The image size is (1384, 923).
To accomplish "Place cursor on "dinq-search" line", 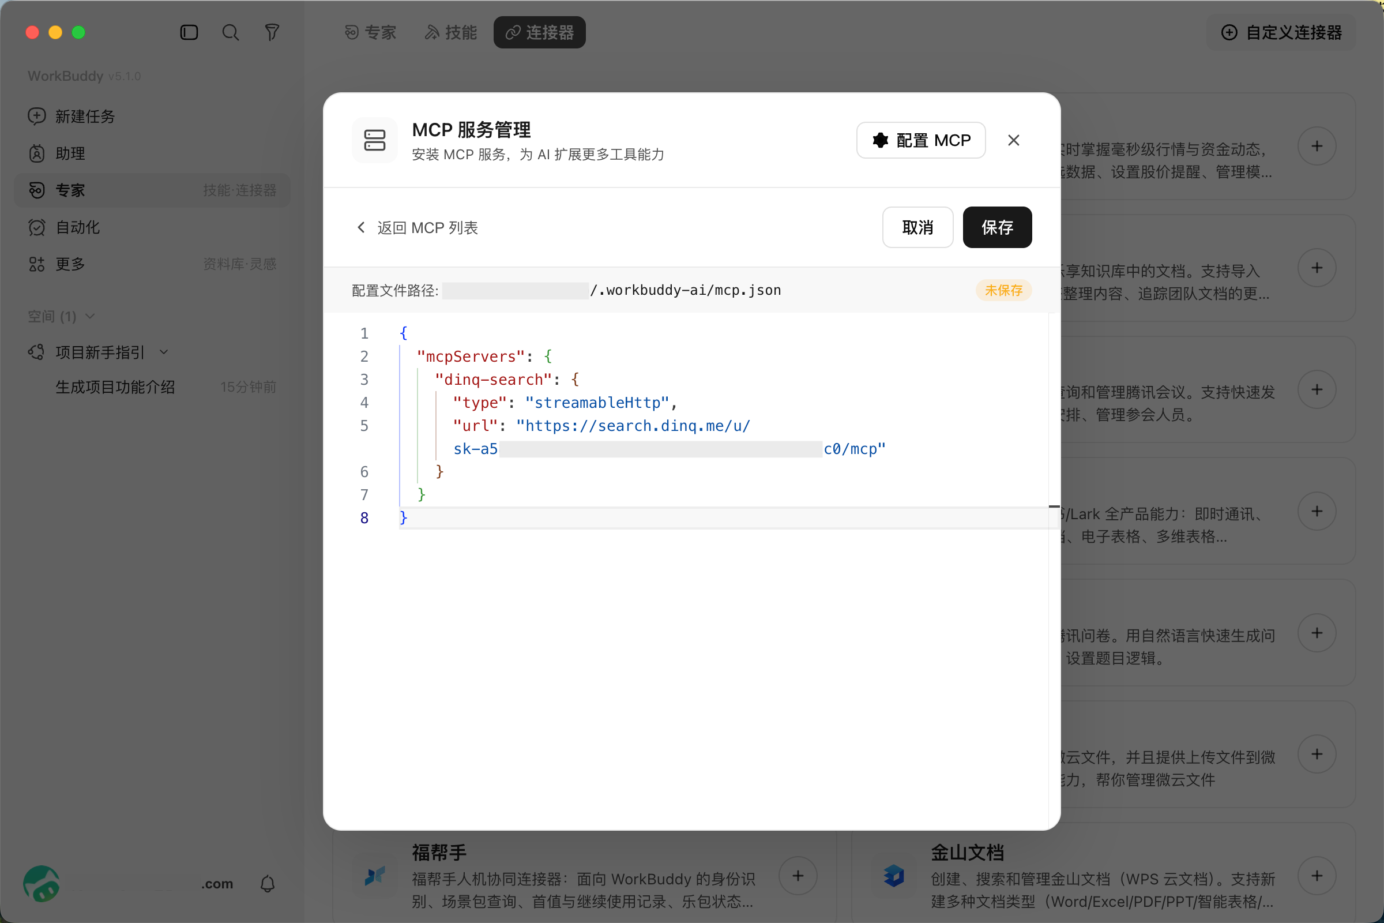I will click(507, 379).
